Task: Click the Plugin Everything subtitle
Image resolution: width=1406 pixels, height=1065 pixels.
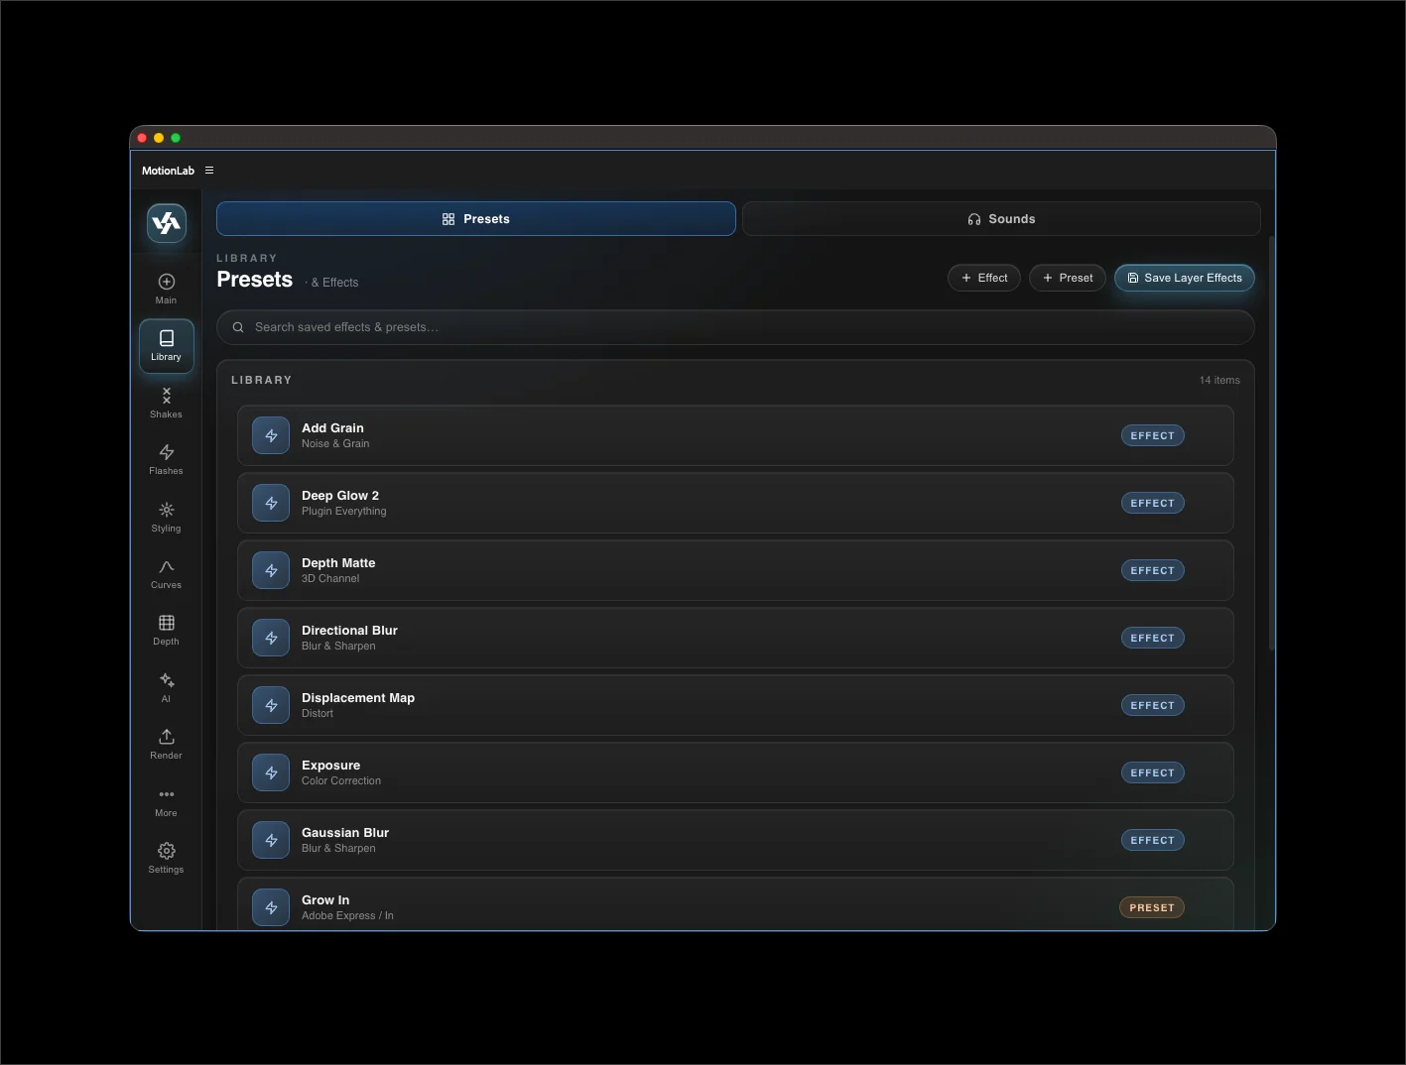Action: (344, 512)
